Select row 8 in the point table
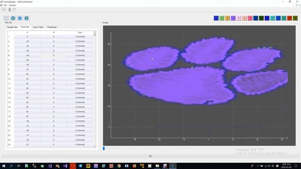Viewport: 301px width, 169px height. pyautogui.click(x=51, y=69)
